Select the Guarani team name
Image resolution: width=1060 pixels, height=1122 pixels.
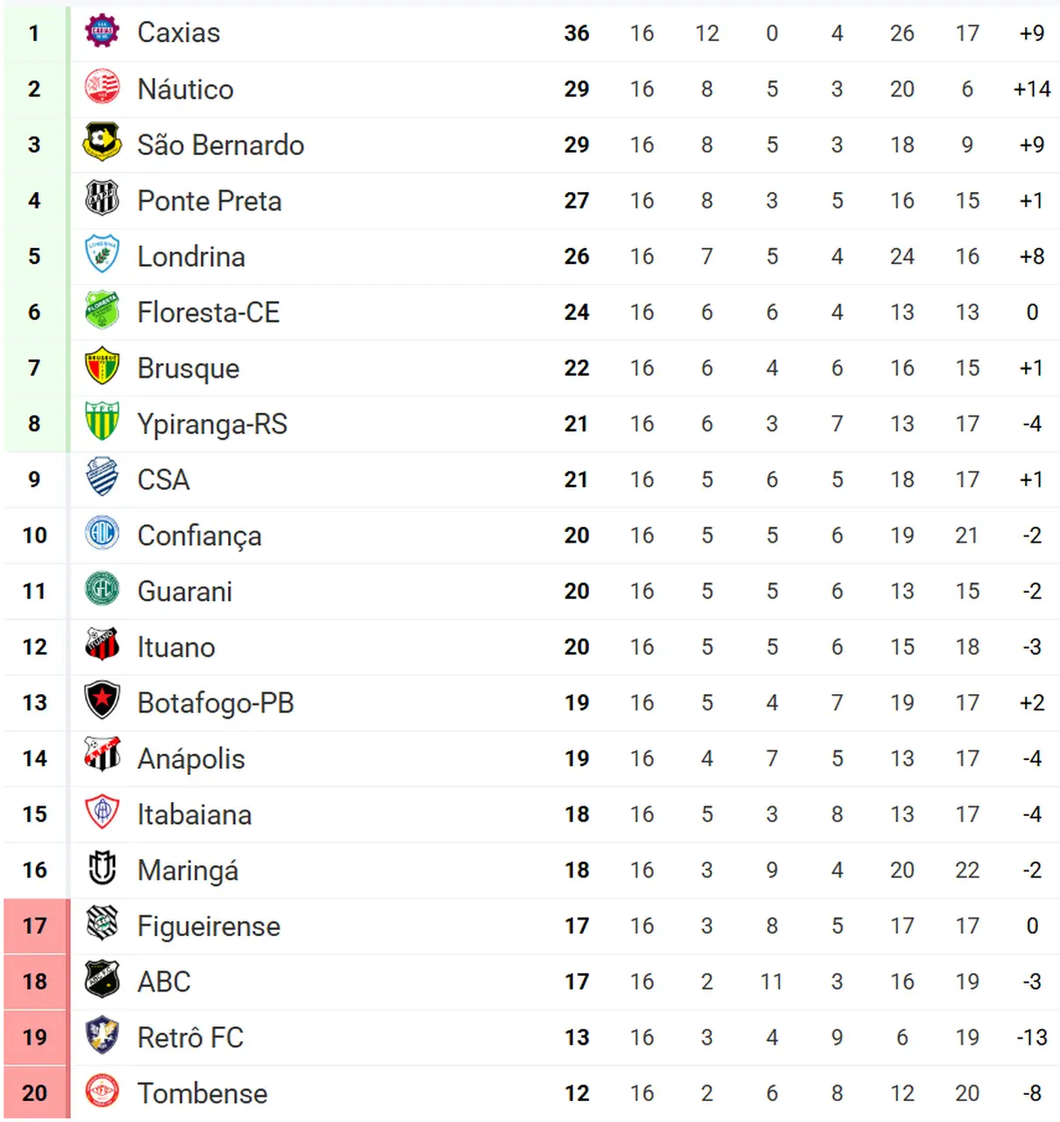click(184, 592)
